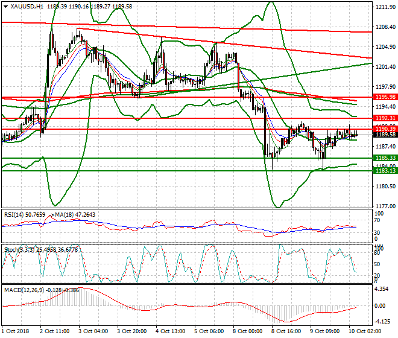Click the 1204.90 price scale value
This screenshot has width=398, height=338.
385,46
